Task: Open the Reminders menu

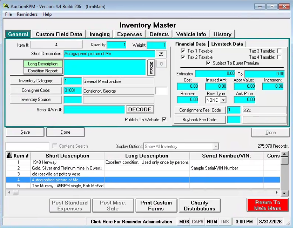Action: point(27,14)
